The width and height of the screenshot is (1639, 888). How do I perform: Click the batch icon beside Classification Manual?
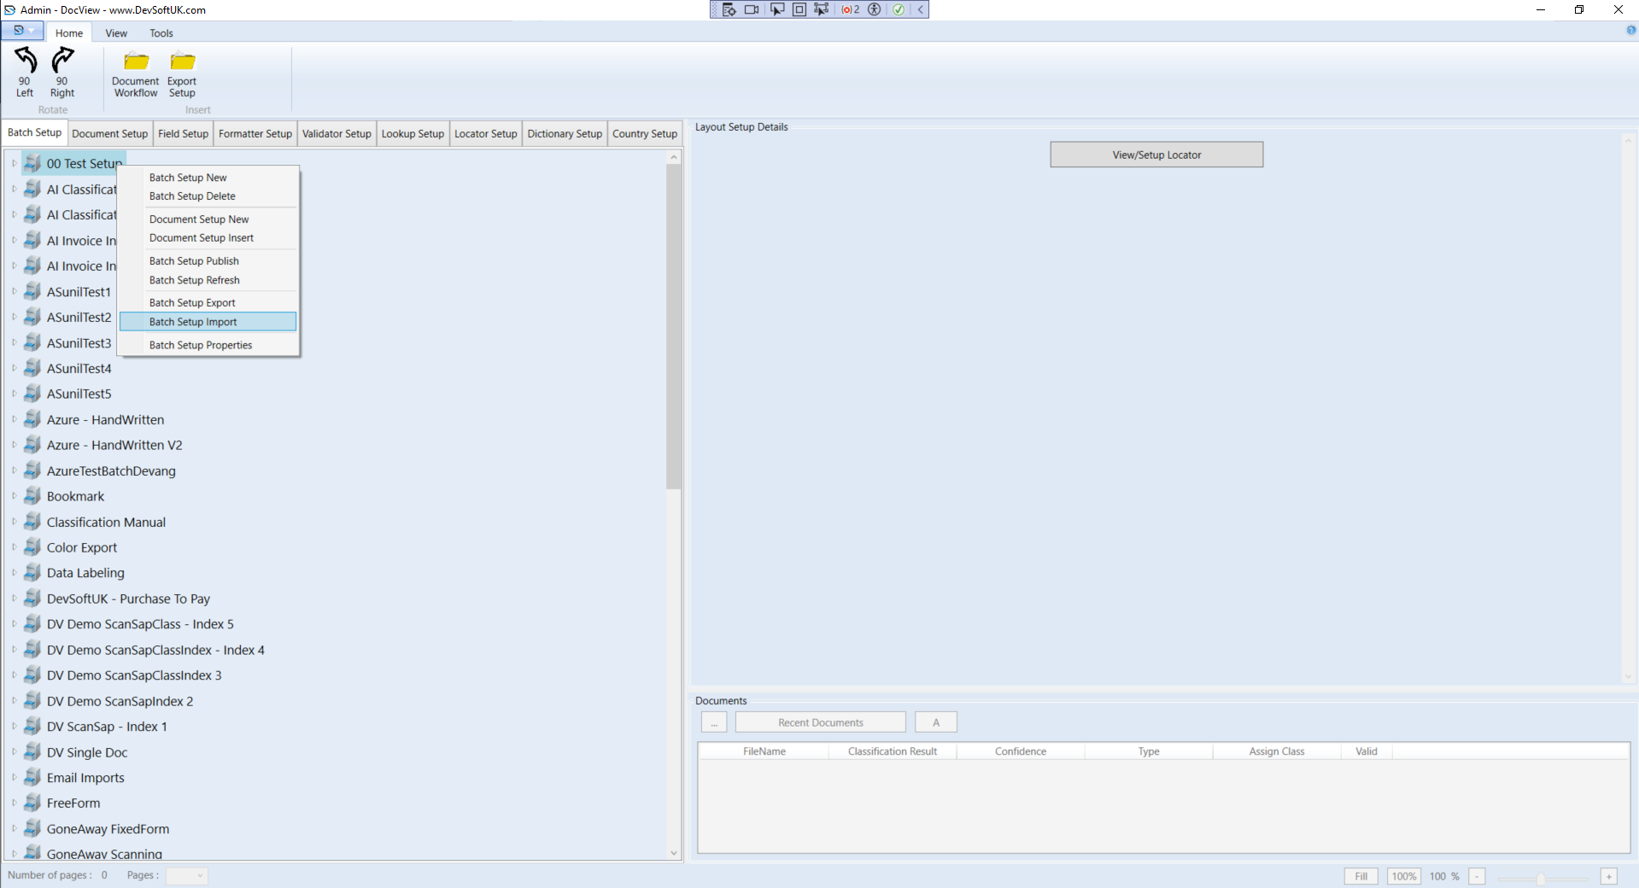(x=32, y=522)
